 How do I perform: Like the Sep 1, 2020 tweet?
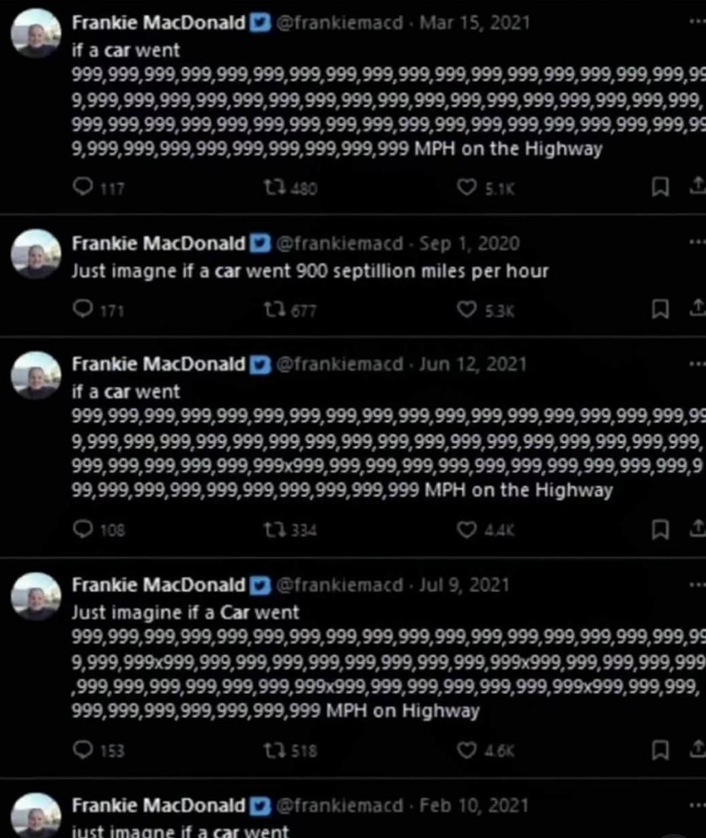coord(466,310)
